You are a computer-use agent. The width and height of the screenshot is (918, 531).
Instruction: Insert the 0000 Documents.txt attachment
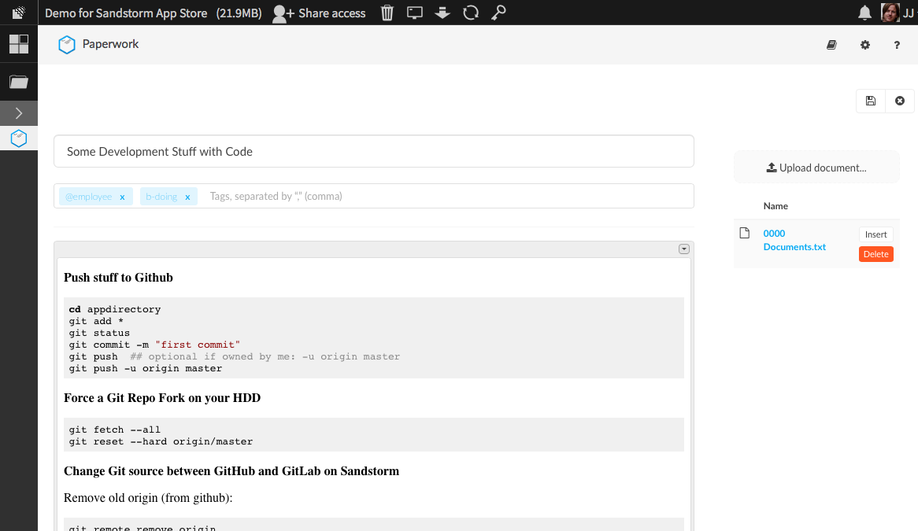875,234
